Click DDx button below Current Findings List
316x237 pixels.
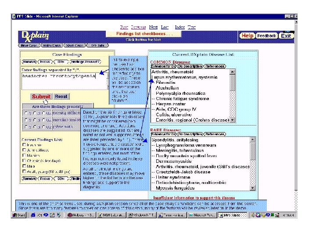(x=61, y=179)
